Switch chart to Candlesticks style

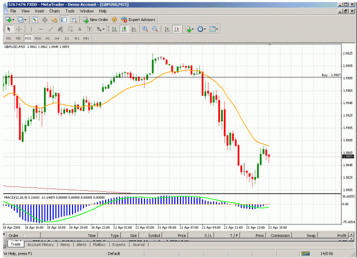pos(124,29)
